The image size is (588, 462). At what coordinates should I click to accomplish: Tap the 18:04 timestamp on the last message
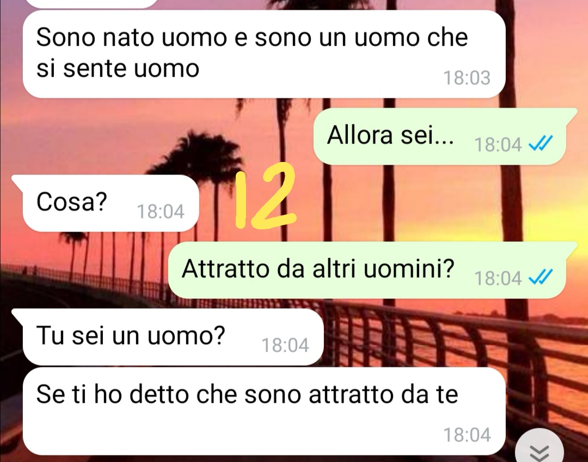467,435
